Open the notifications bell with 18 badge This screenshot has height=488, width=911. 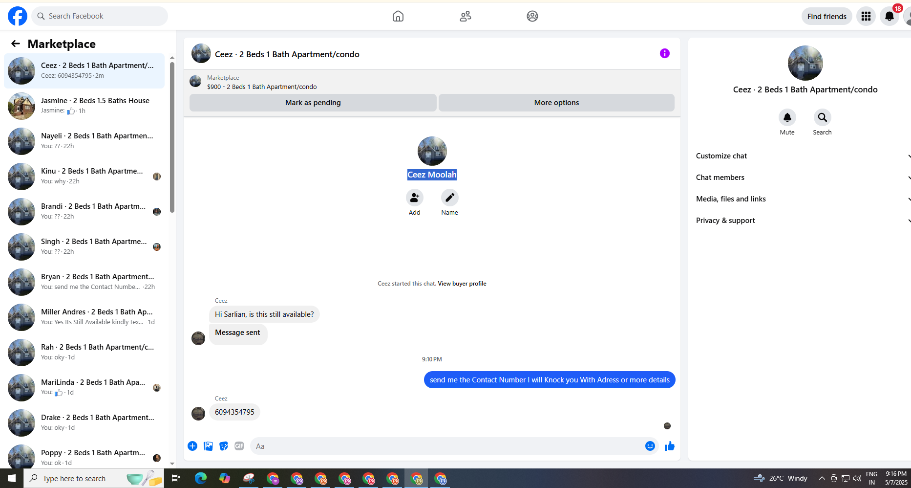click(x=890, y=16)
